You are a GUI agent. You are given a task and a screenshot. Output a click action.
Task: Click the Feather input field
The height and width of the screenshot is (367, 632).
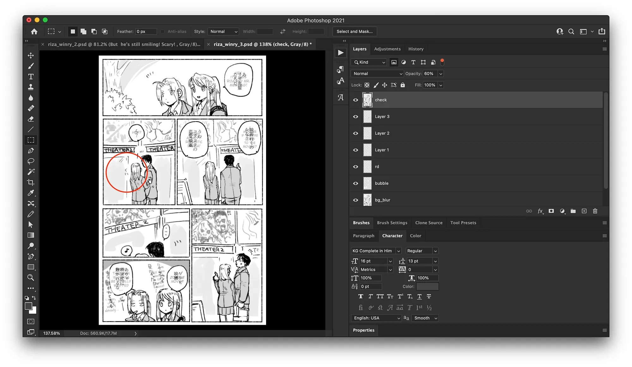coord(146,32)
